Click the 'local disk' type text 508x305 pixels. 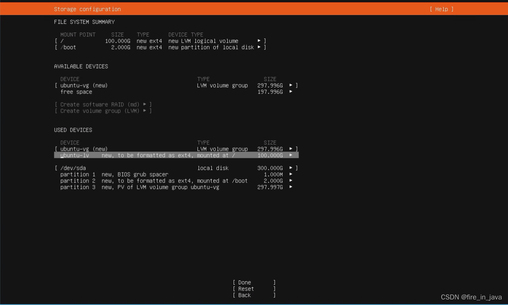point(213,168)
